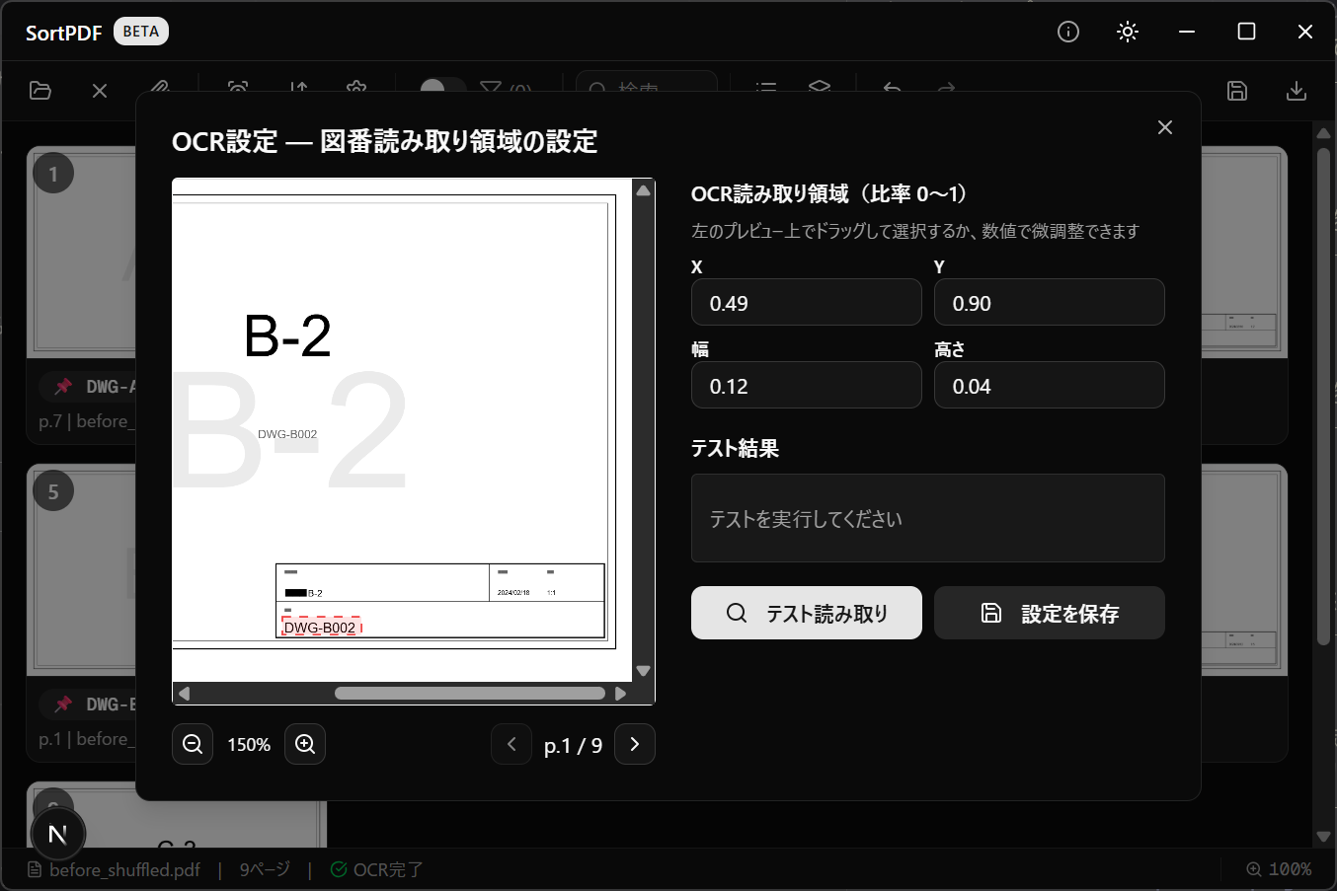Click the X coordinate input field
The image size is (1337, 891).
click(x=806, y=303)
